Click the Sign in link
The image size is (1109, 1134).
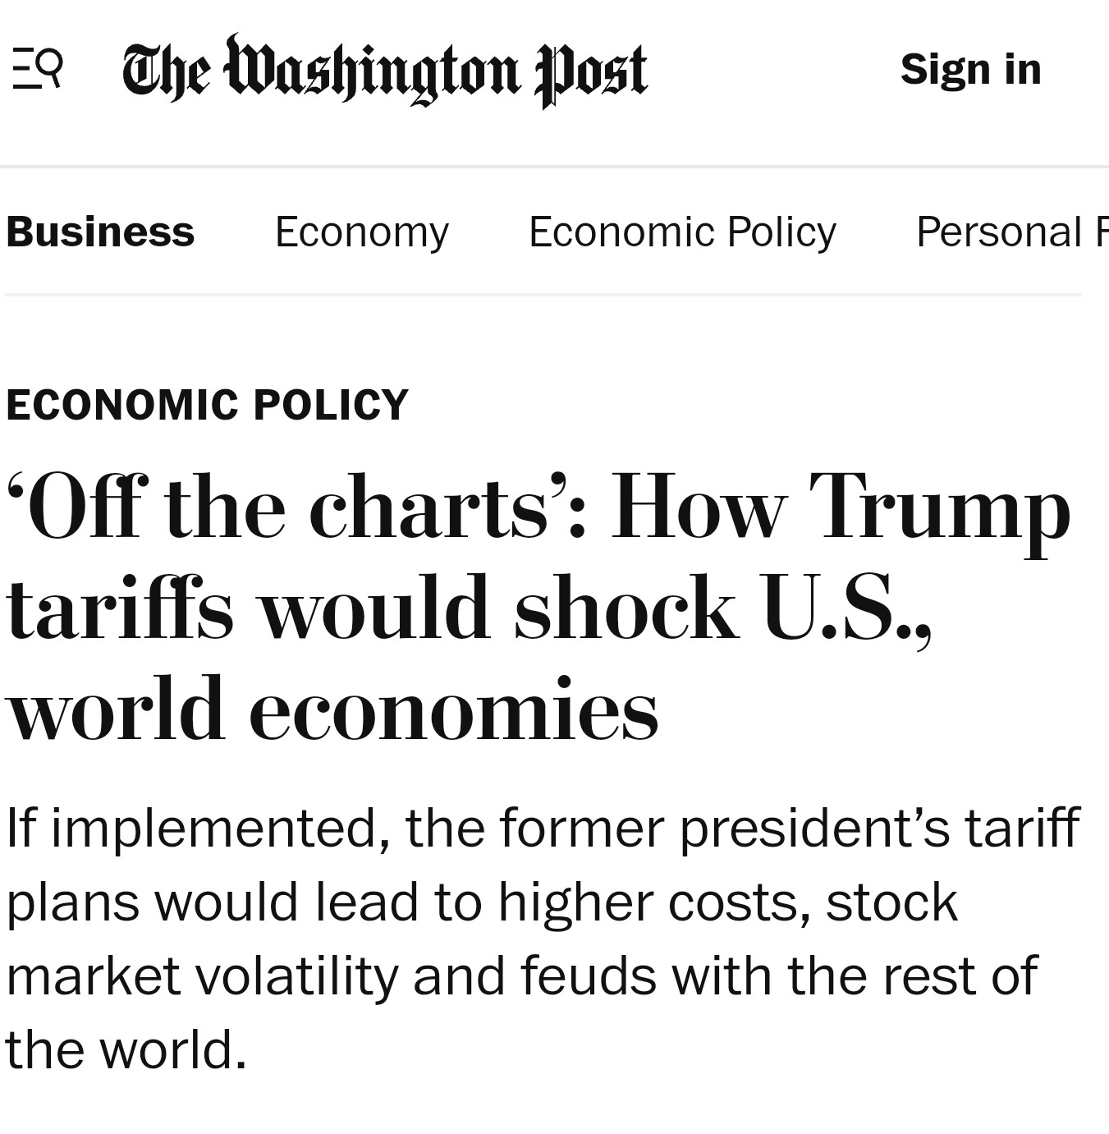coord(970,69)
